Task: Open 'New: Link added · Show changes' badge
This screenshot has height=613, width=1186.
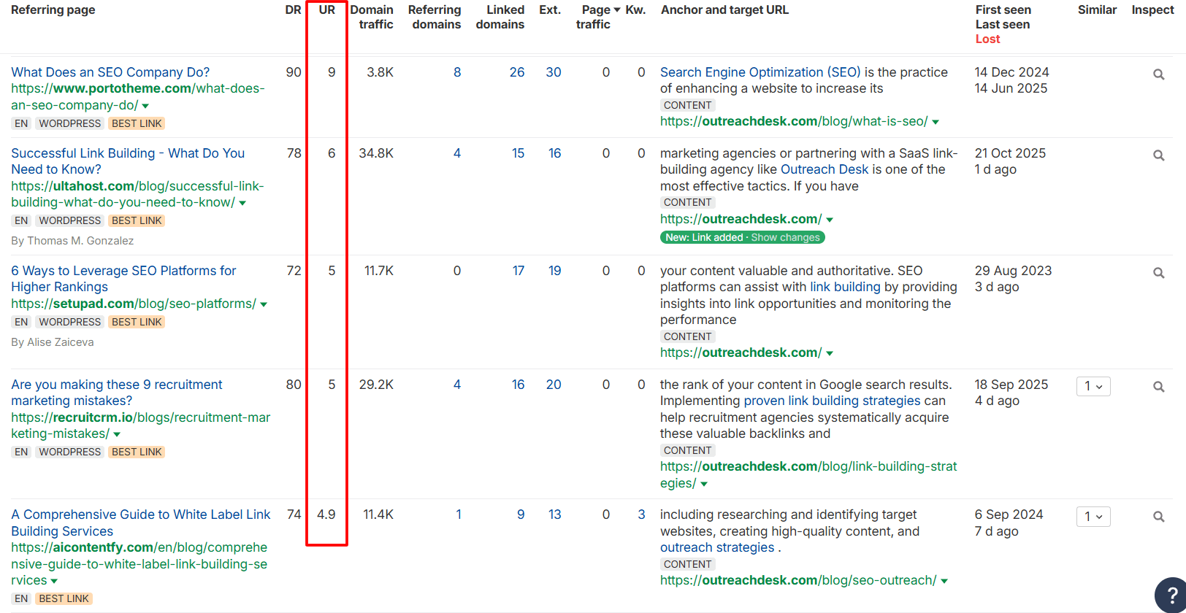Action: click(743, 237)
